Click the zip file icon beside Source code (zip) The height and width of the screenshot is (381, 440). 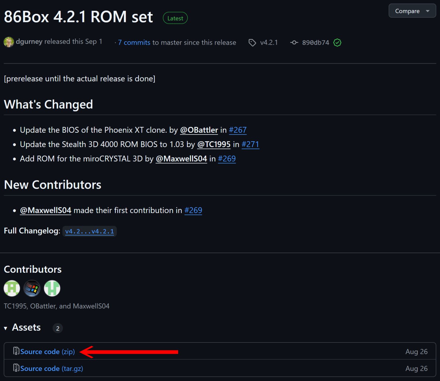(x=16, y=351)
